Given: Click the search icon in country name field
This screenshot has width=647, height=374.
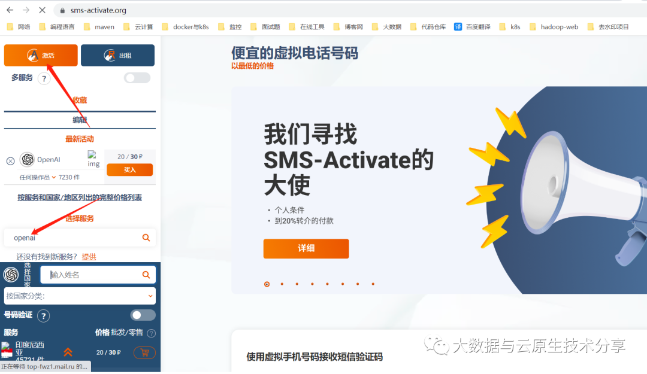Looking at the screenshot, I should point(146,275).
